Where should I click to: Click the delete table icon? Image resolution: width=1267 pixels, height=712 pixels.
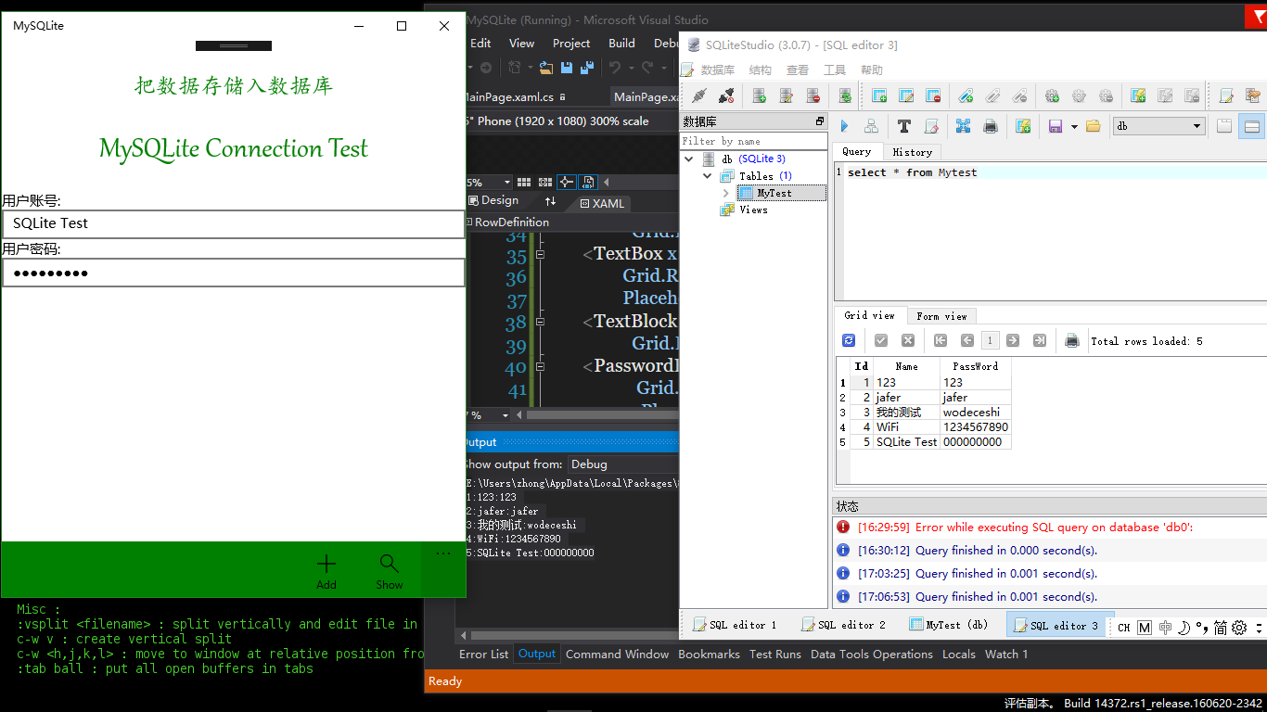pos(933,95)
